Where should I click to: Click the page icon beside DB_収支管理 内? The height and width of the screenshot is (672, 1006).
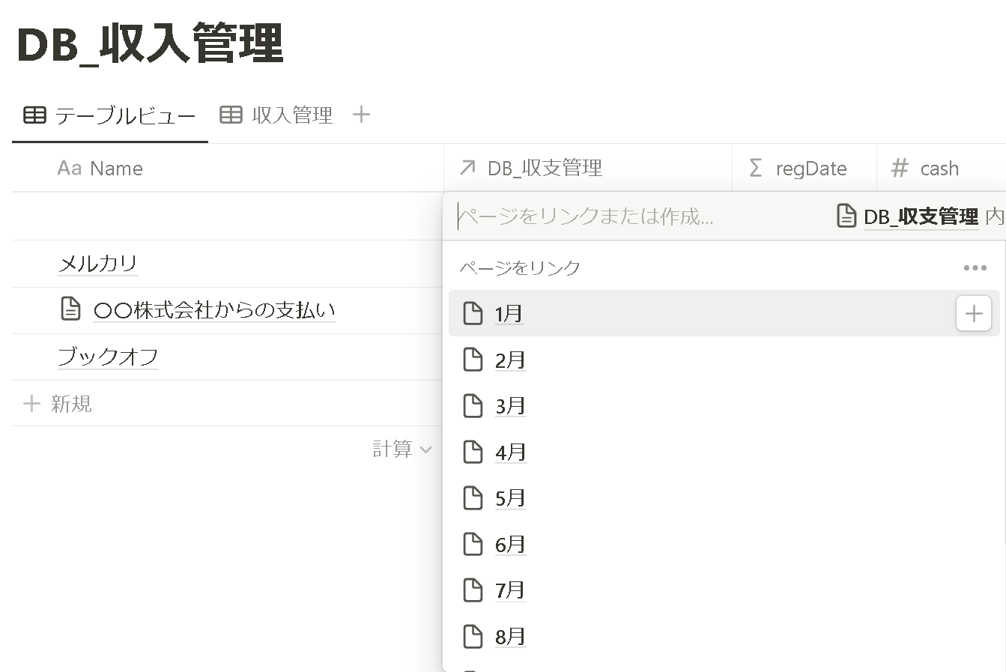pos(846,217)
